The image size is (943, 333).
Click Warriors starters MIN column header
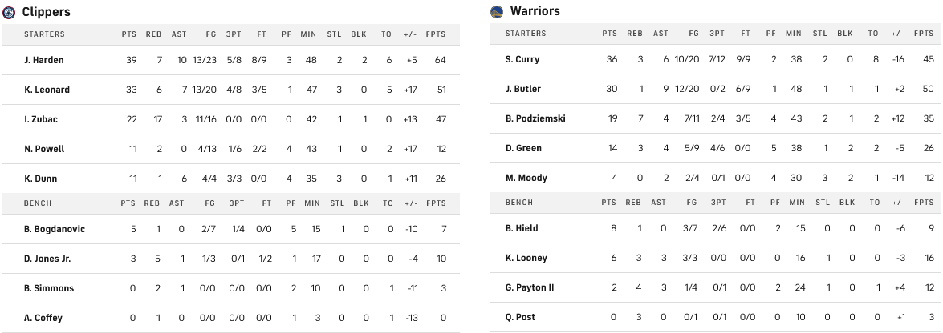click(x=793, y=34)
